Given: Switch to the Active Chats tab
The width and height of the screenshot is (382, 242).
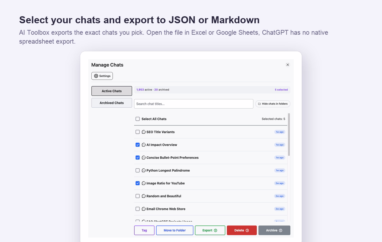Looking at the screenshot, I should tap(112, 91).
